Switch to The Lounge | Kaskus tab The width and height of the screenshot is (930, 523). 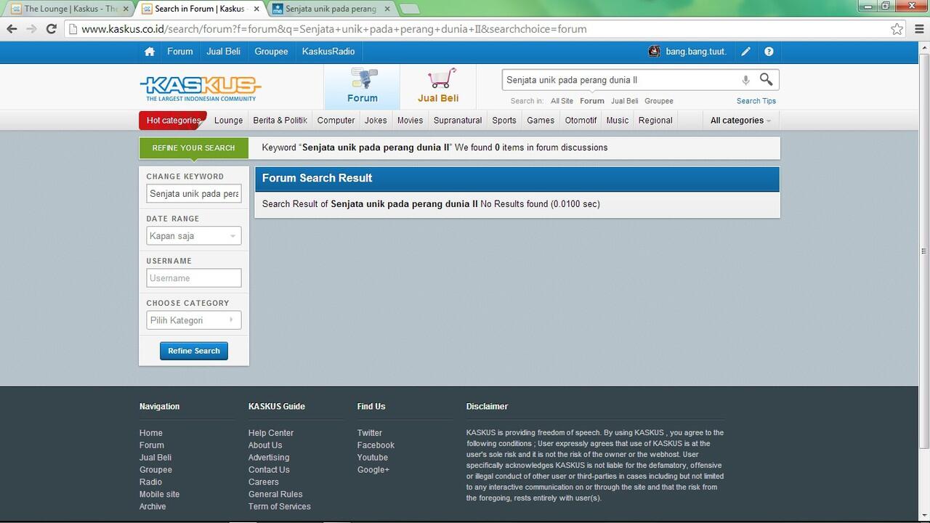[68, 9]
